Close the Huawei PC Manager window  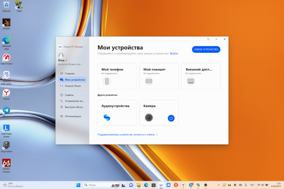225,39
